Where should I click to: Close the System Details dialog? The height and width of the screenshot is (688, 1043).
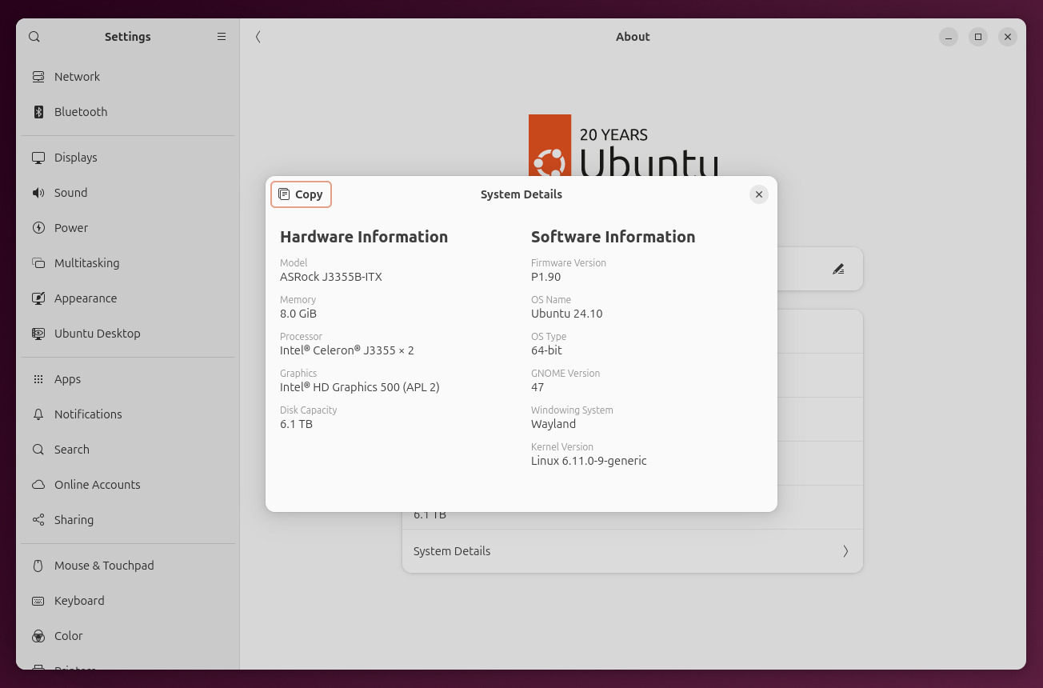[759, 194]
